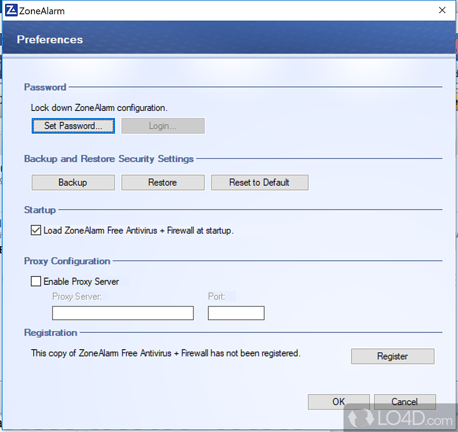Screen dimensions: 458x432
Task: Close the ZoneAlarm Preferences window
Action: pos(442,10)
